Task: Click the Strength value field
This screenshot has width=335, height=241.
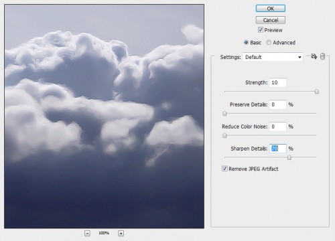Action: point(278,82)
